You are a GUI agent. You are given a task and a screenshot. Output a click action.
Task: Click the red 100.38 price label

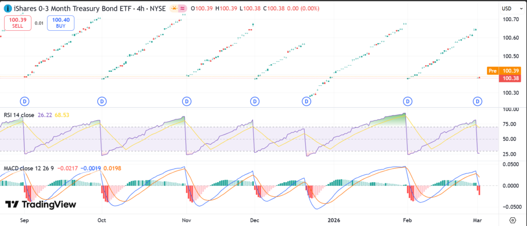(x=510, y=78)
